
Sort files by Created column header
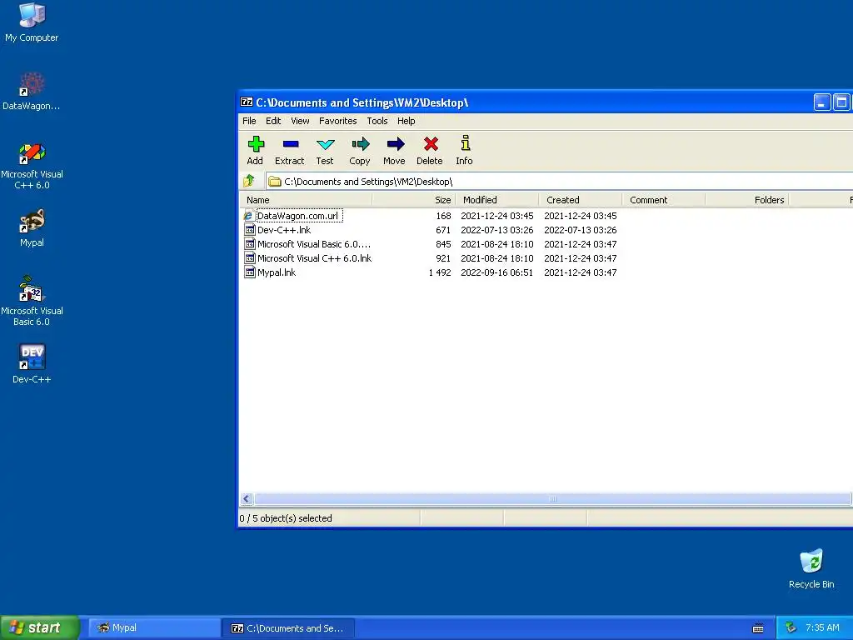581,200
